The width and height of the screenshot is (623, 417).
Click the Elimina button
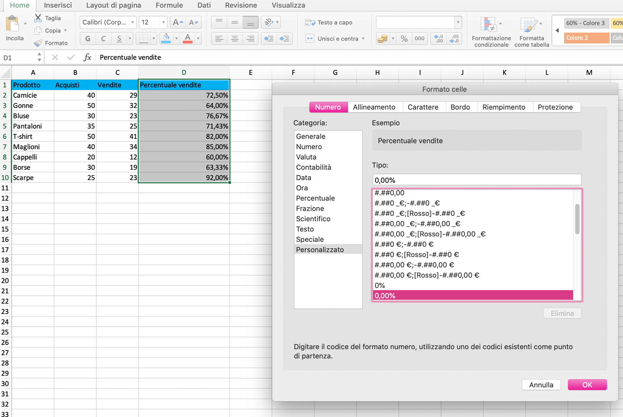[562, 313]
